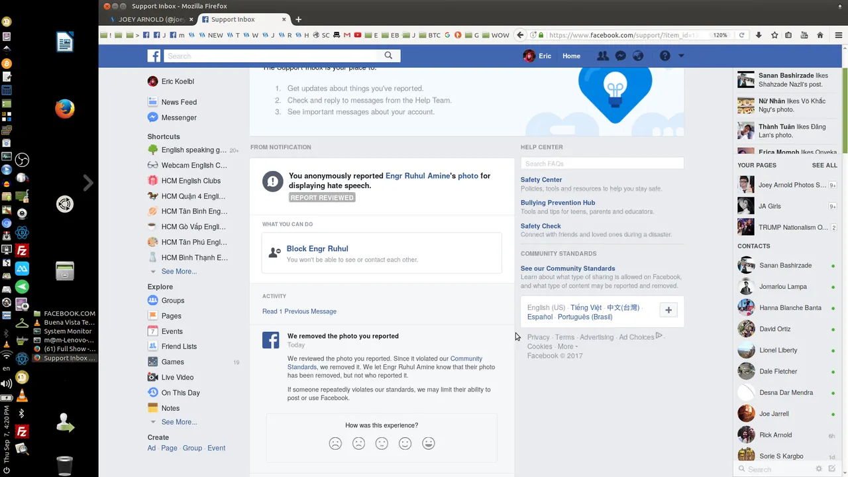Open Notes in Explore section
848x477 pixels.
(170, 408)
